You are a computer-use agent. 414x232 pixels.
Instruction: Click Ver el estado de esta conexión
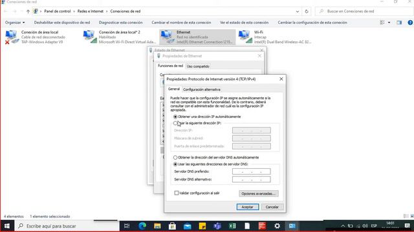pos(245,23)
